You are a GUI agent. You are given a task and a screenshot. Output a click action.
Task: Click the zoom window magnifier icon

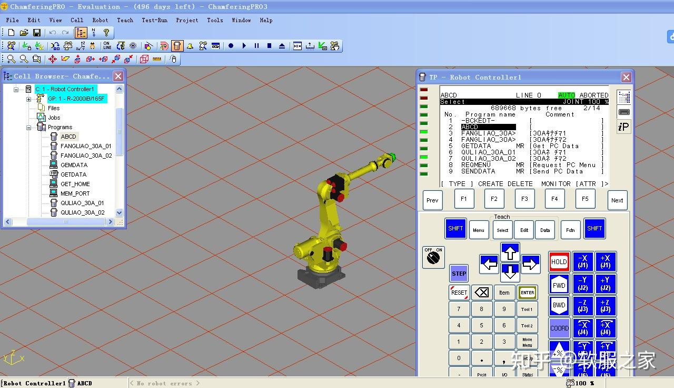(36, 59)
